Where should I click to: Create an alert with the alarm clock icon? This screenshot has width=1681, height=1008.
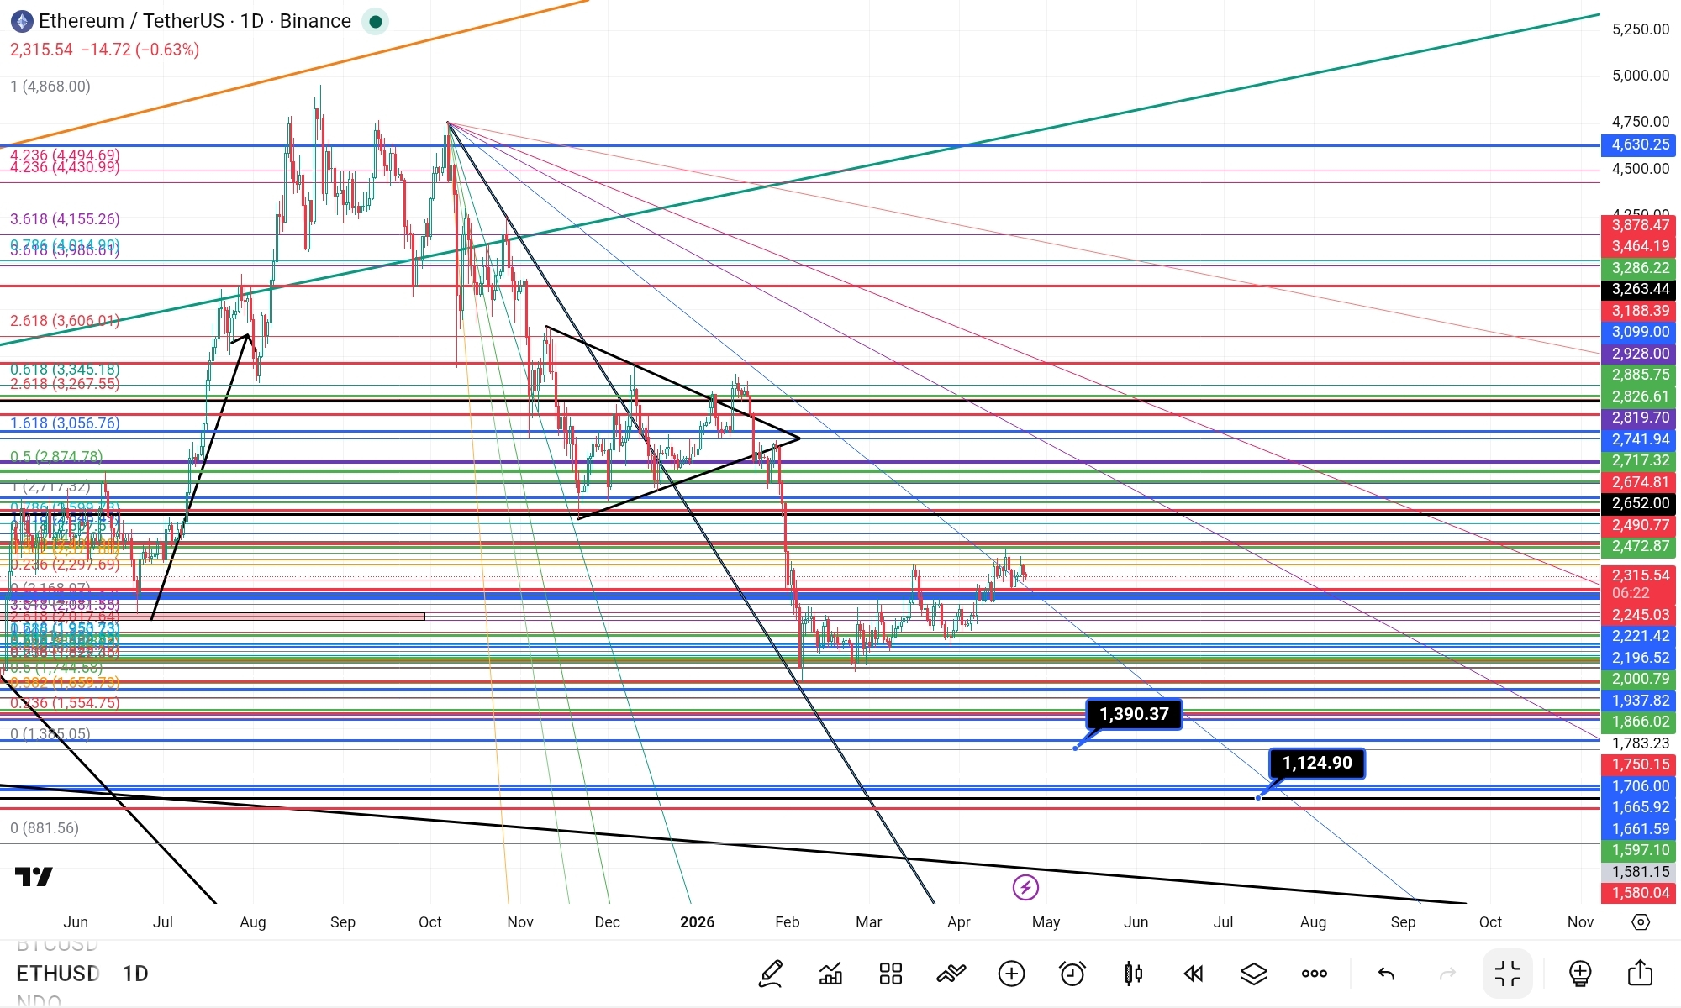(x=1072, y=974)
